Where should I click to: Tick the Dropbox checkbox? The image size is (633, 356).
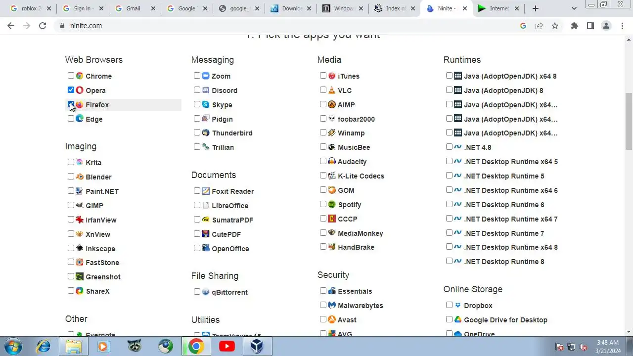pos(449,305)
